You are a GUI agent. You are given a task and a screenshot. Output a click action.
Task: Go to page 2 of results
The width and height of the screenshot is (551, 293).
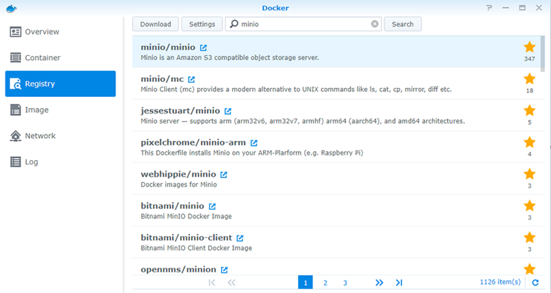[x=325, y=283]
